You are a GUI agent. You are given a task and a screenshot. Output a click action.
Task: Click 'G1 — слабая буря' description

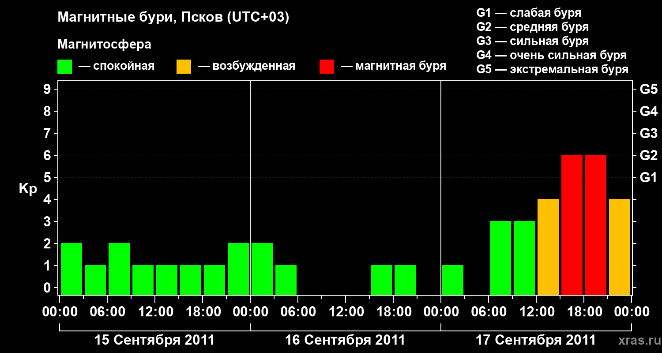(x=529, y=13)
